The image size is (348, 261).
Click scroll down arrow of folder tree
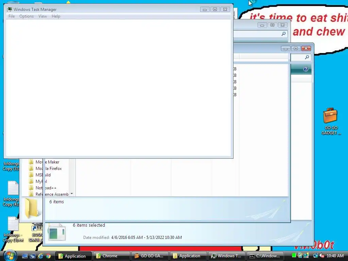click(72, 194)
